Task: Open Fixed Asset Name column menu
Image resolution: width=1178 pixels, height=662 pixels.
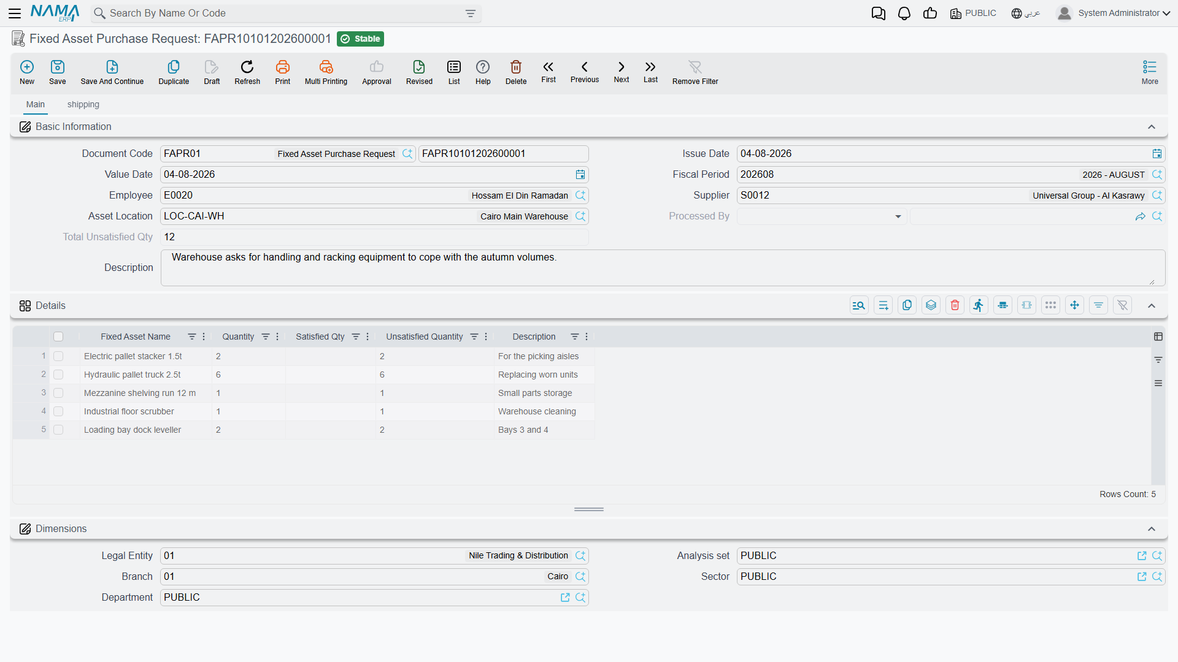Action: tap(204, 337)
